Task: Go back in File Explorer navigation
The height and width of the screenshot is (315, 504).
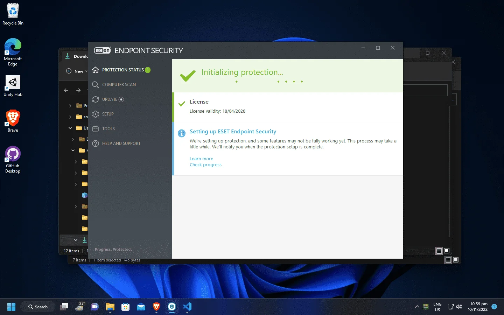Action: 66,90
